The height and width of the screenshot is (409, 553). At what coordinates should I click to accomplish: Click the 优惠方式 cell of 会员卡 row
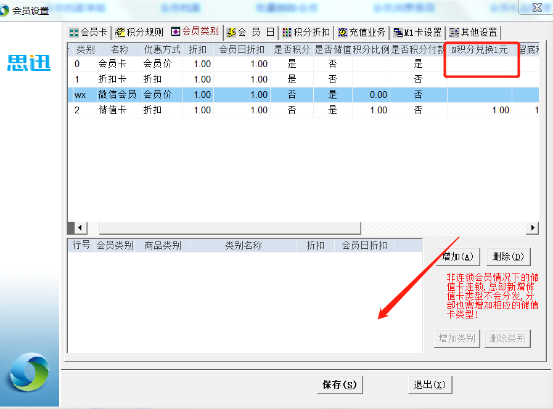(162, 64)
